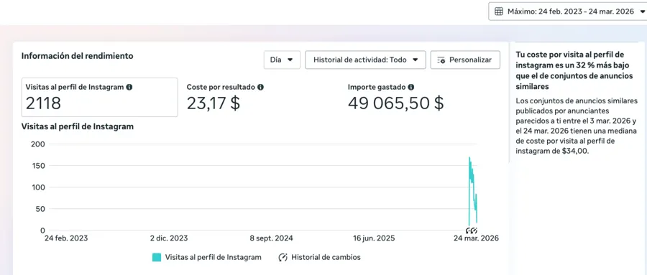This screenshot has width=647, height=275.
Task: Click the 49 065,50 $ amount spent value
Action: (395, 103)
